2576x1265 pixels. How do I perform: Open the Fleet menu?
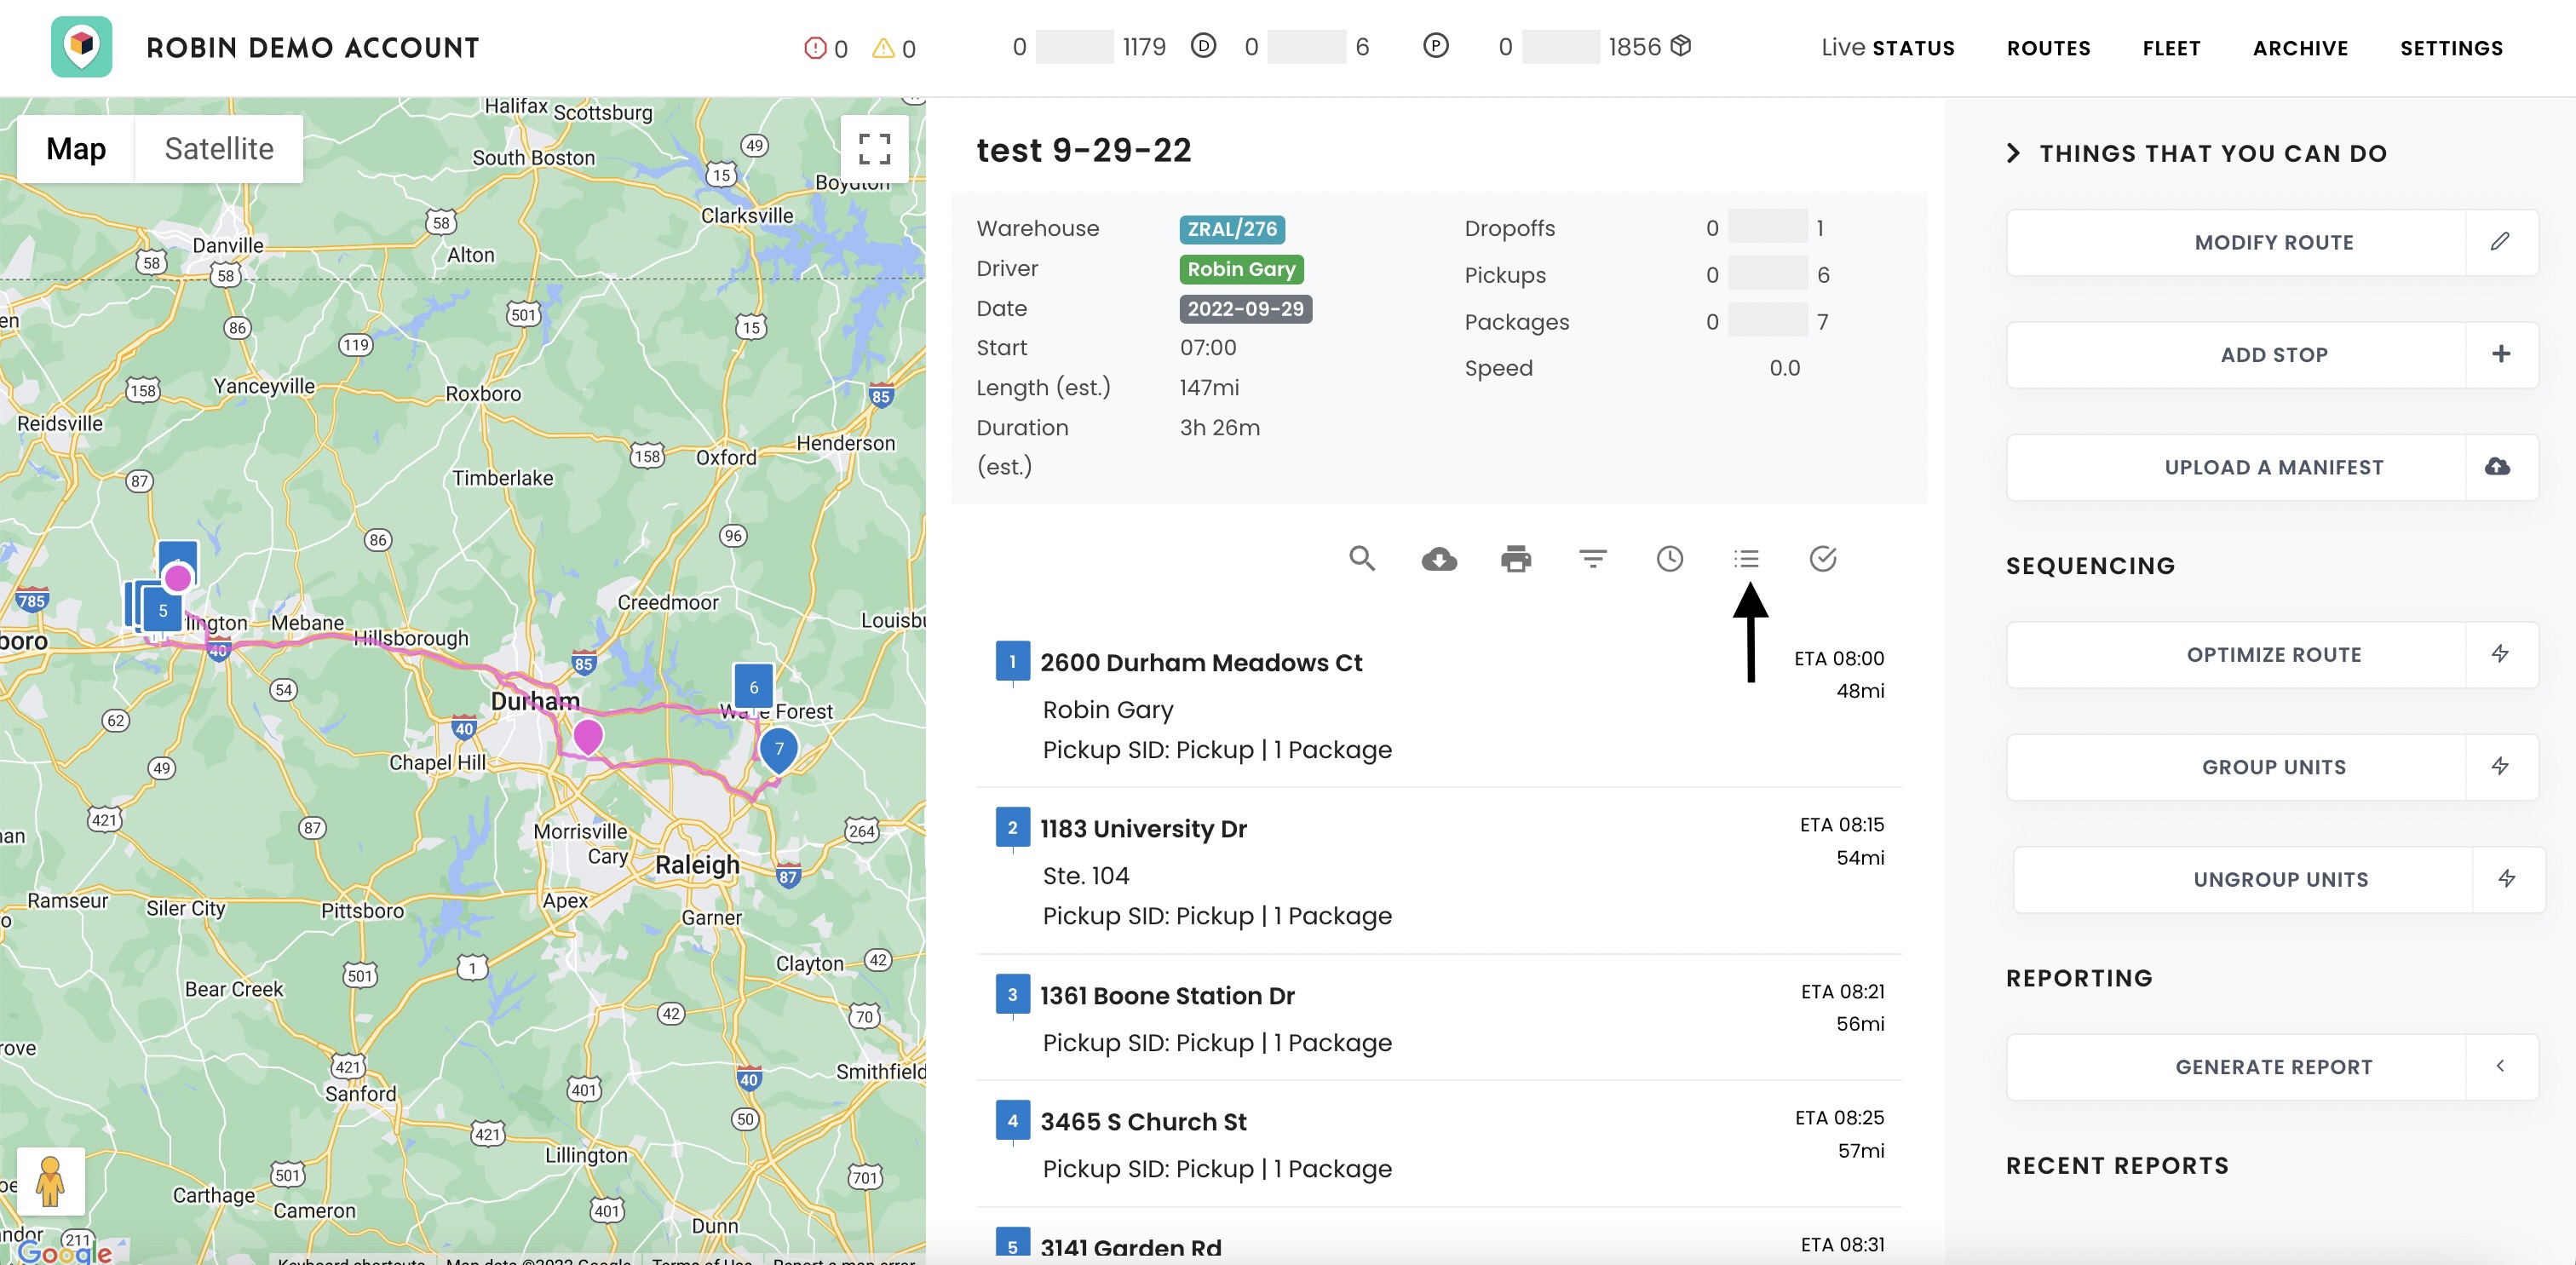coord(2171,48)
